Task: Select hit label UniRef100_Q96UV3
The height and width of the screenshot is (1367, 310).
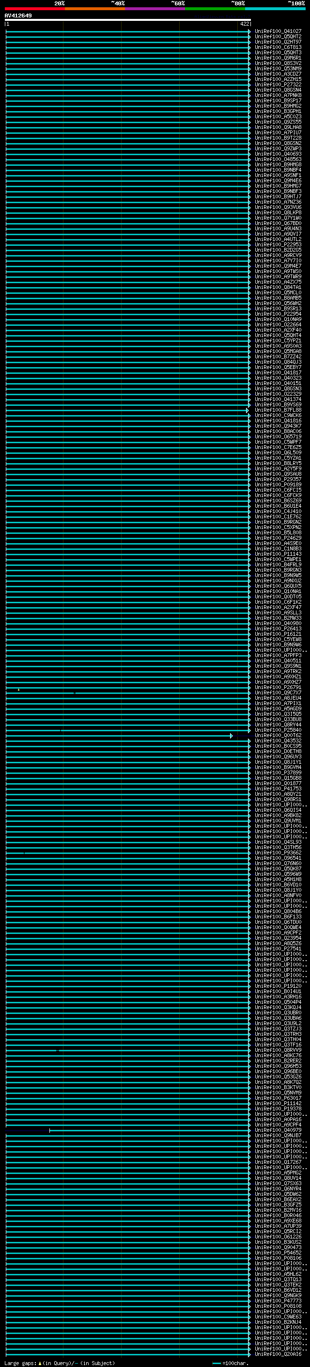Action: coord(278,757)
